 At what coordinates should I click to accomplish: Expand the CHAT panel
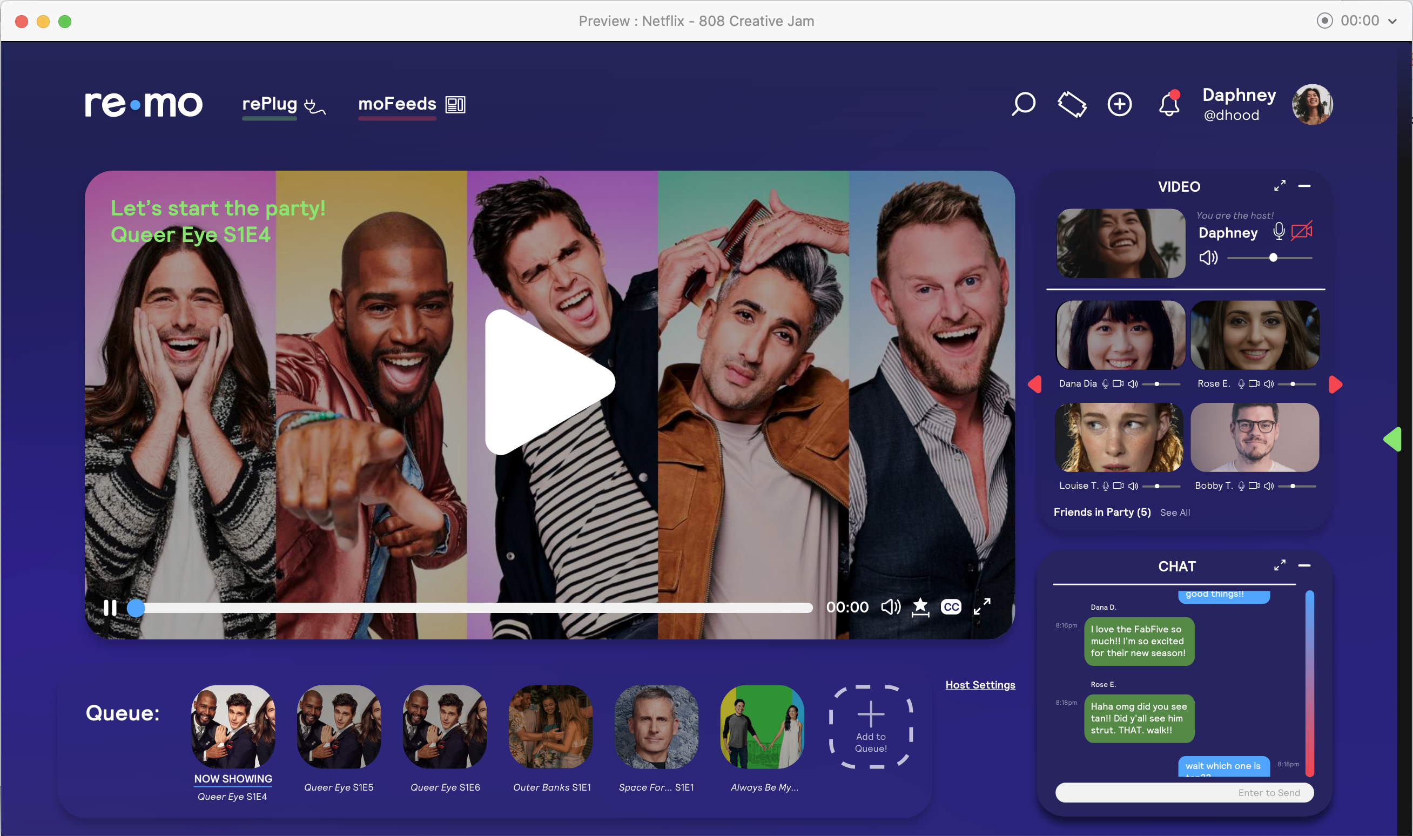click(x=1280, y=565)
